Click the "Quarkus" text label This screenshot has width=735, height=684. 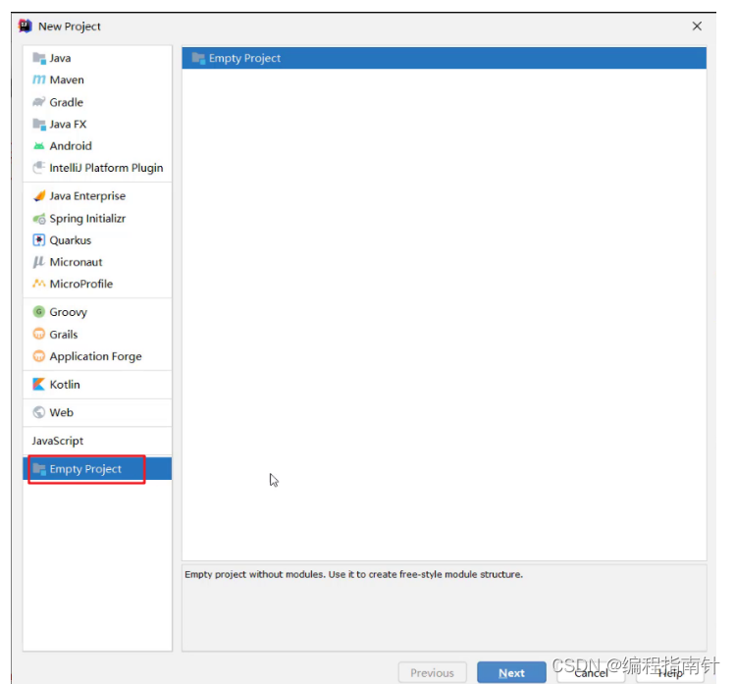pyautogui.click(x=71, y=240)
